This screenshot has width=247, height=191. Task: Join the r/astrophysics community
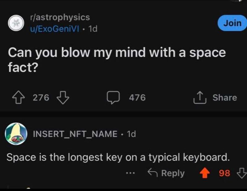232,23
